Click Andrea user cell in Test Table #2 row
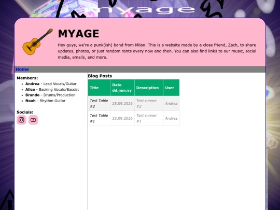Viewport: 280px width, 210px height. click(x=171, y=103)
